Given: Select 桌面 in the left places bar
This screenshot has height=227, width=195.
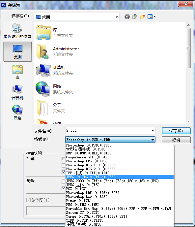Looking at the screenshot, I should [17, 52].
